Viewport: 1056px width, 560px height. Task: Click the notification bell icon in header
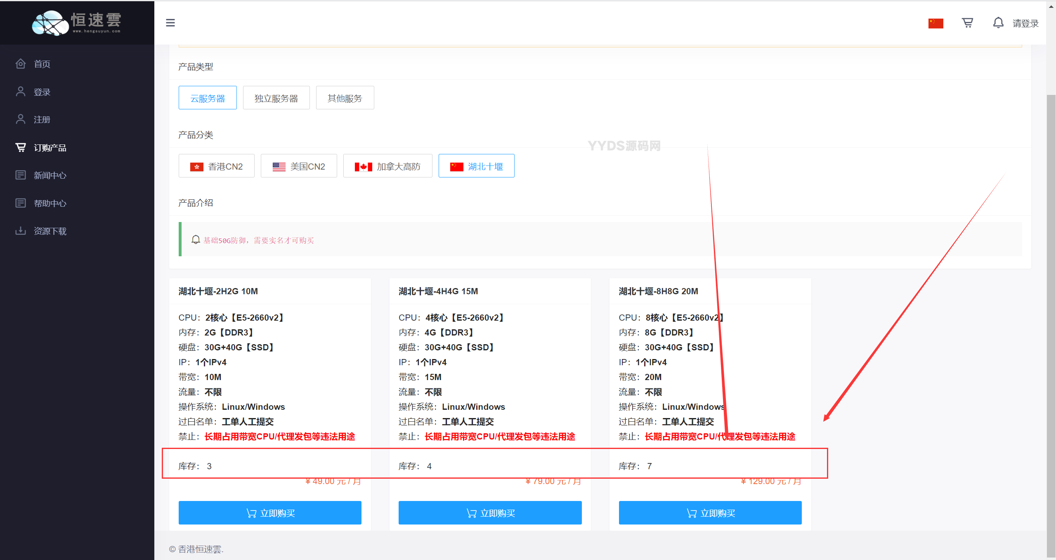(x=998, y=23)
